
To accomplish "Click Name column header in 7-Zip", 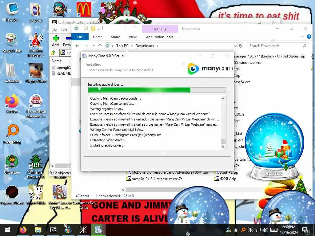I will tap(57, 61).
